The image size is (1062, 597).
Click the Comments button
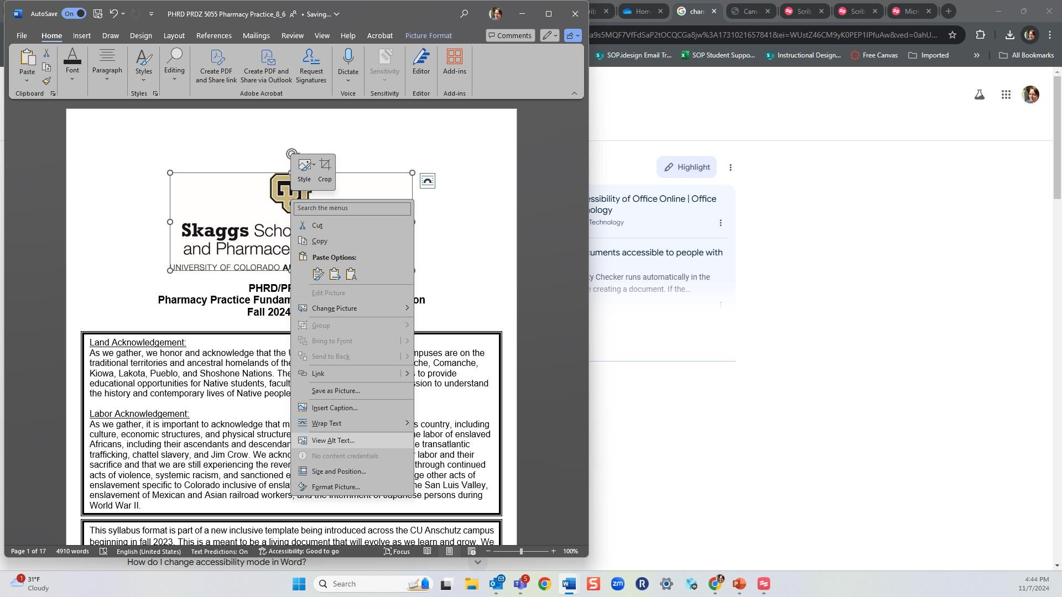point(510,35)
